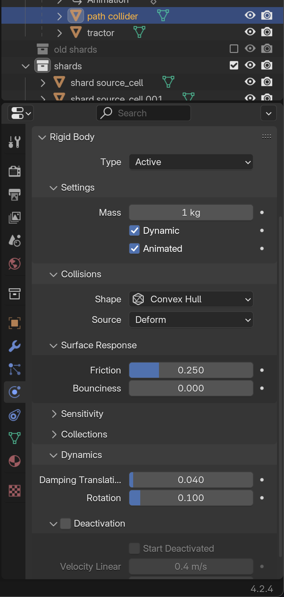The image size is (284, 597).
Task: Hide path collider in viewport
Action: point(250,15)
